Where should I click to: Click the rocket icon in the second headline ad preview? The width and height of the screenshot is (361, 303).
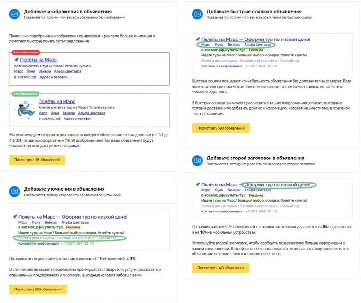pos(198,184)
